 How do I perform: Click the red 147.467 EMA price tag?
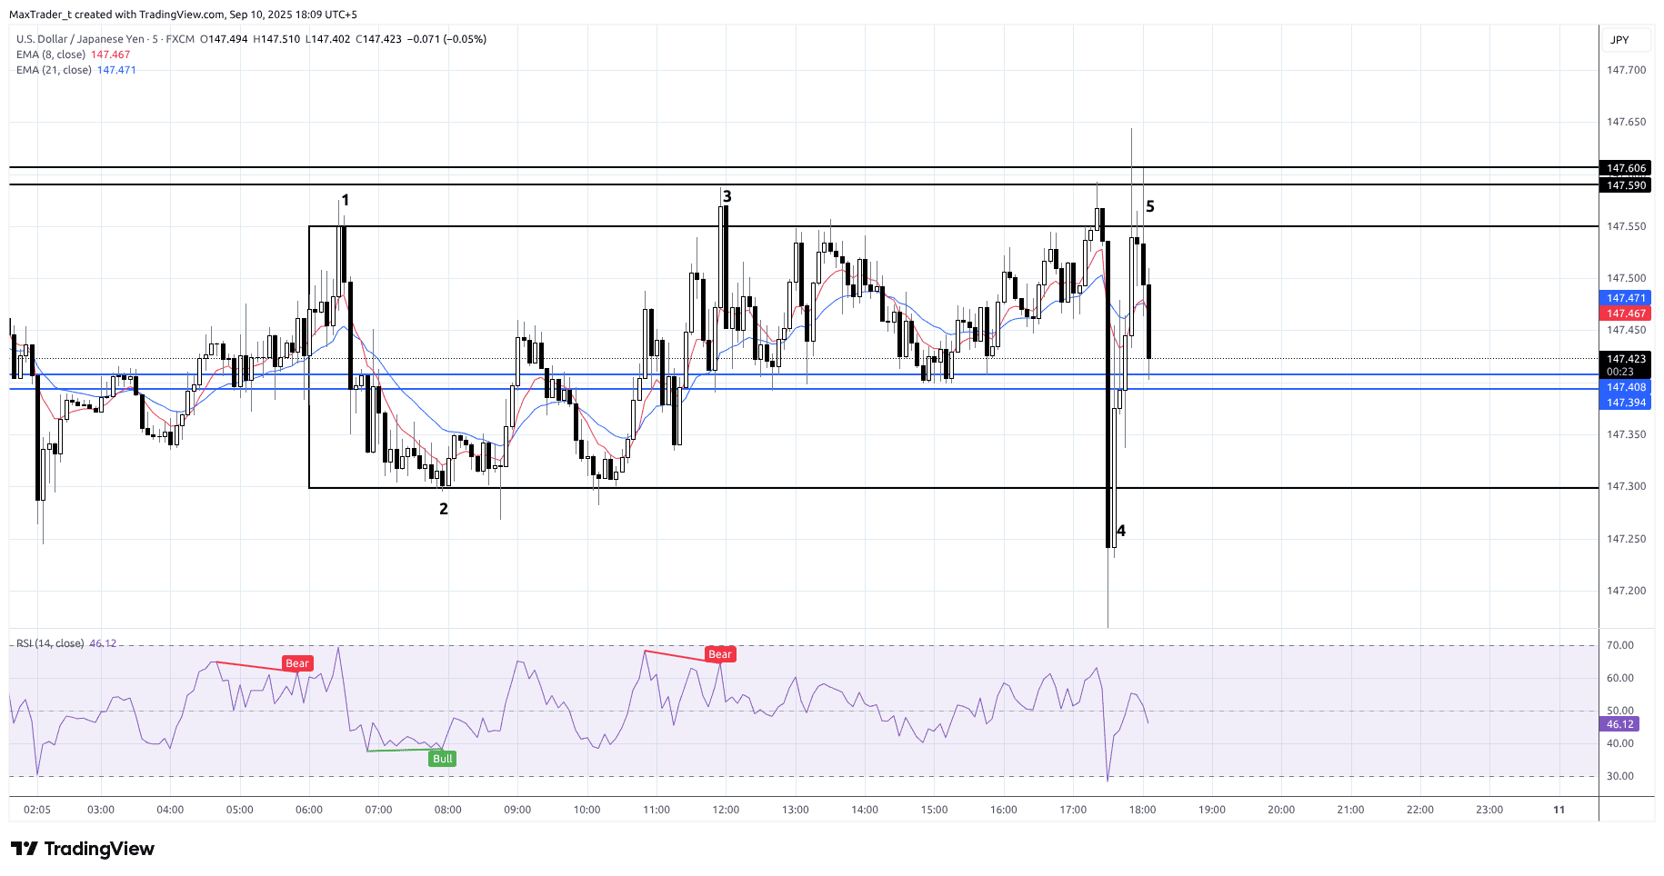1625,314
